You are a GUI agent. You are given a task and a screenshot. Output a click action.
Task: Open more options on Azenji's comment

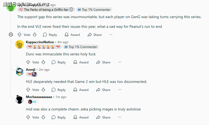[x=119, y=90]
